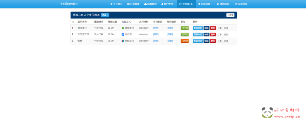This screenshot has height=126, width=306.
Task: Click 订单 for 微信支付 row
Action: tap(220, 28)
